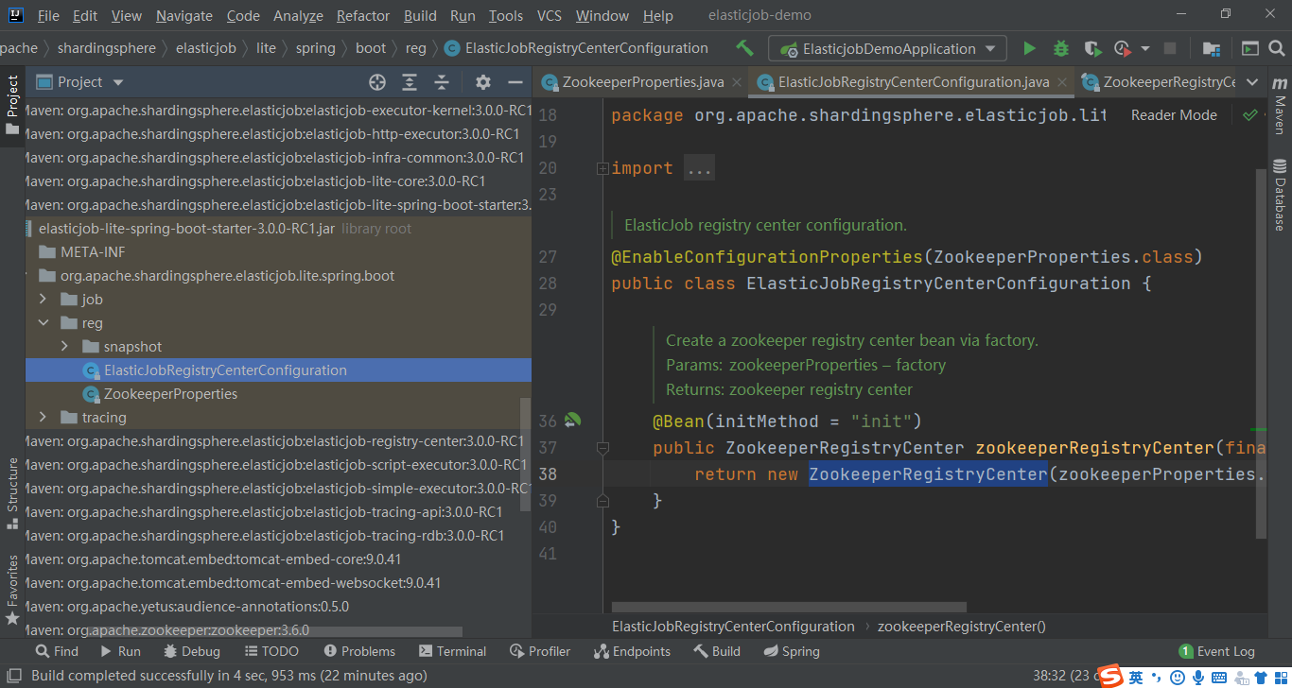Screen dimensions: 1292x688
Task: Close the ZookeeperProperties.java tab
Action: tap(736, 82)
